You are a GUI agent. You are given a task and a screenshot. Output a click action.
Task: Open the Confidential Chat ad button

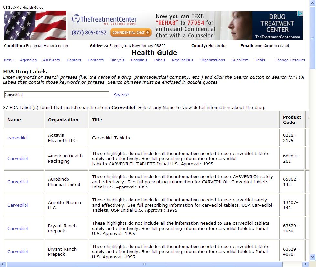click(x=131, y=32)
